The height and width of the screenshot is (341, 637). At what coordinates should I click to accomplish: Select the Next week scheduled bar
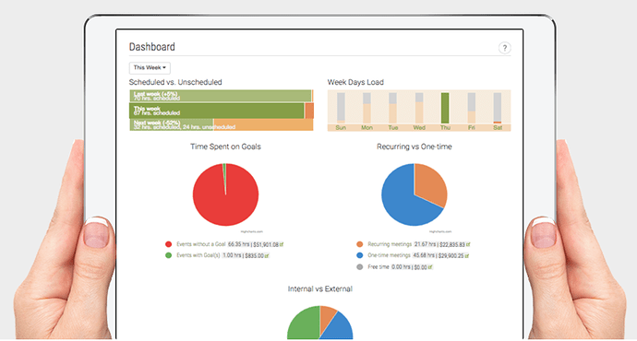tap(172, 125)
